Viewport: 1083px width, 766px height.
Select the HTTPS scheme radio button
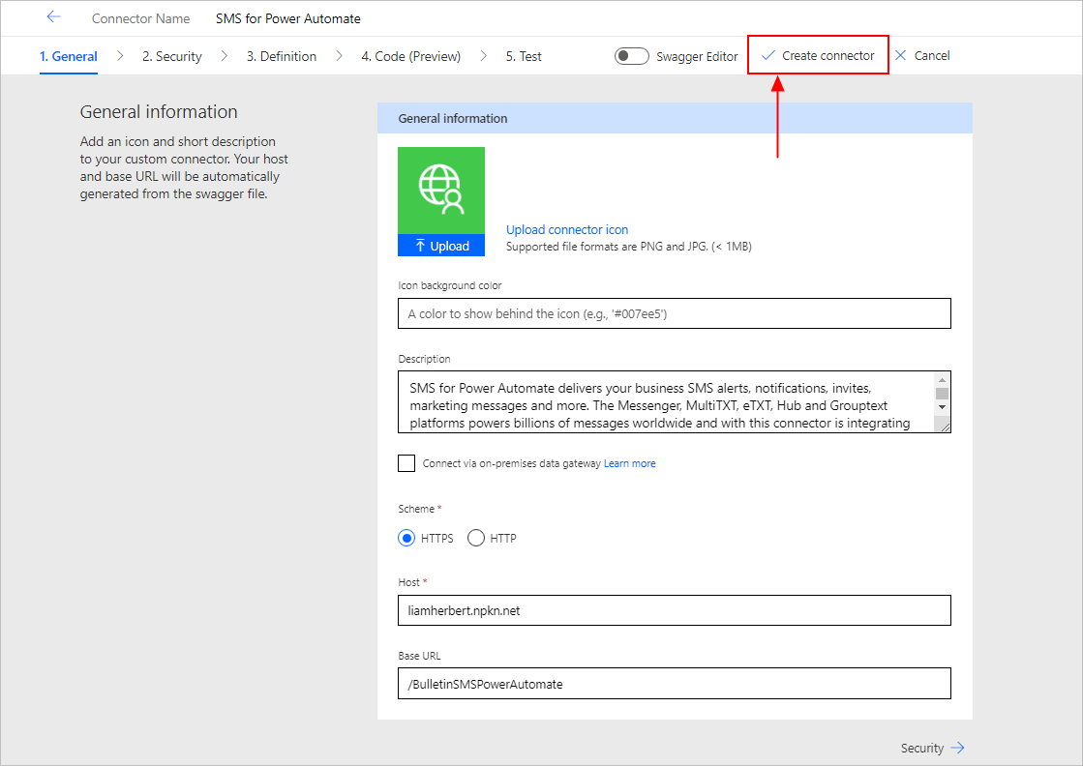(406, 539)
